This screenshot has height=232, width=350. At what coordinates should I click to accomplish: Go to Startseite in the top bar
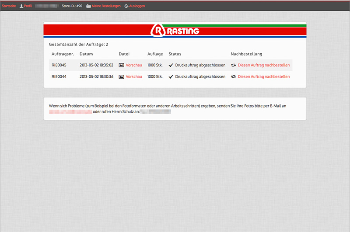[9, 6]
